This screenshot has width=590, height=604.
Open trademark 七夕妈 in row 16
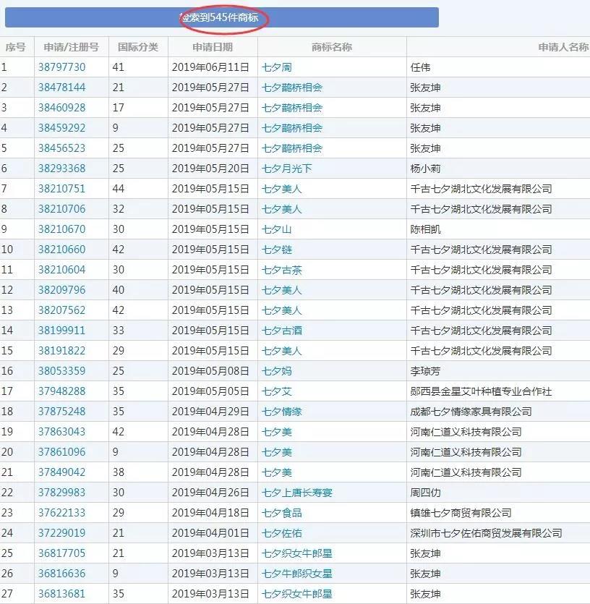tap(277, 371)
